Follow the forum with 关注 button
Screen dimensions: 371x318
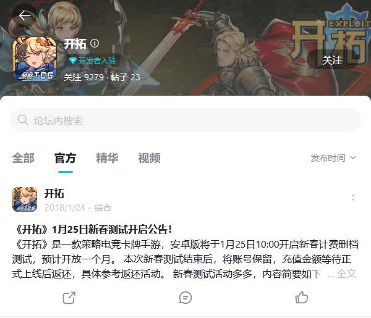point(332,60)
